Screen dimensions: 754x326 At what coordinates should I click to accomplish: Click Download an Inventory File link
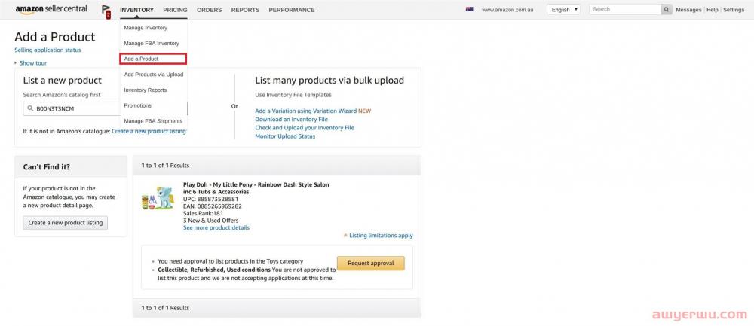[291, 120]
